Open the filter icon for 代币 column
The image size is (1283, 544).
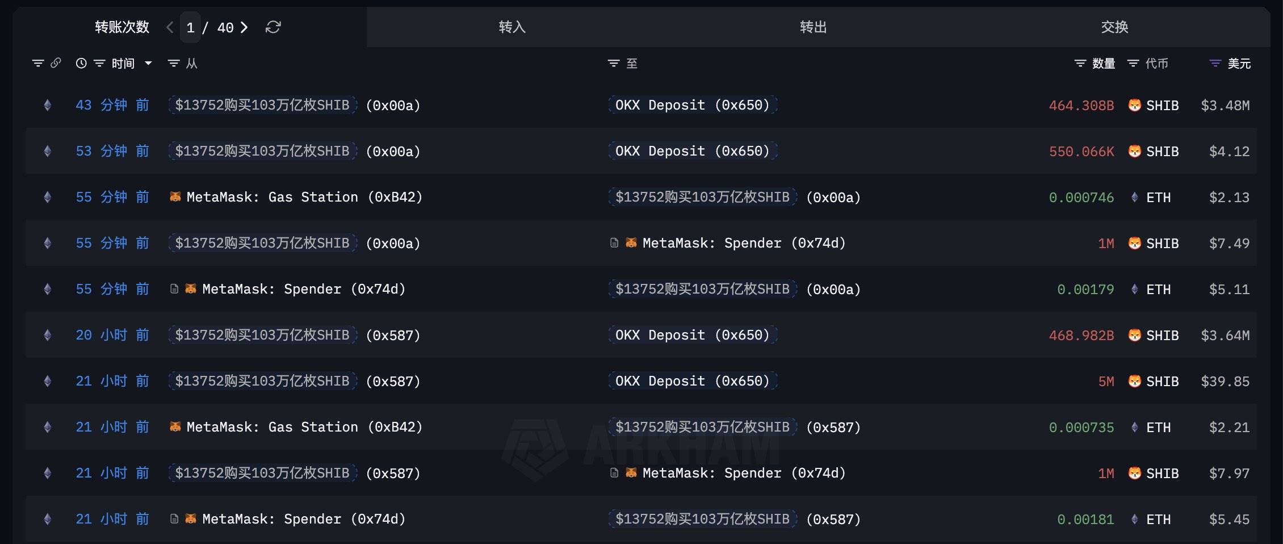tap(1133, 63)
